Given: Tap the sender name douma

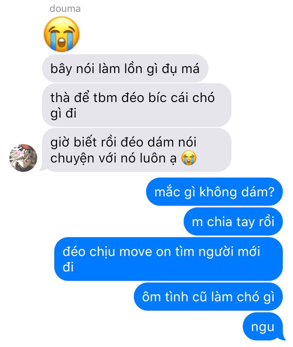Looking at the screenshot, I should [x=65, y=9].
